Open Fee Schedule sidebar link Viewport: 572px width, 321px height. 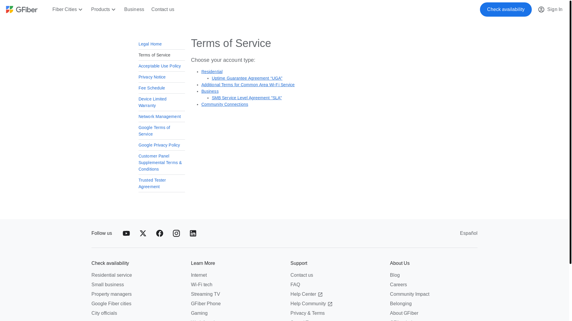152,88
